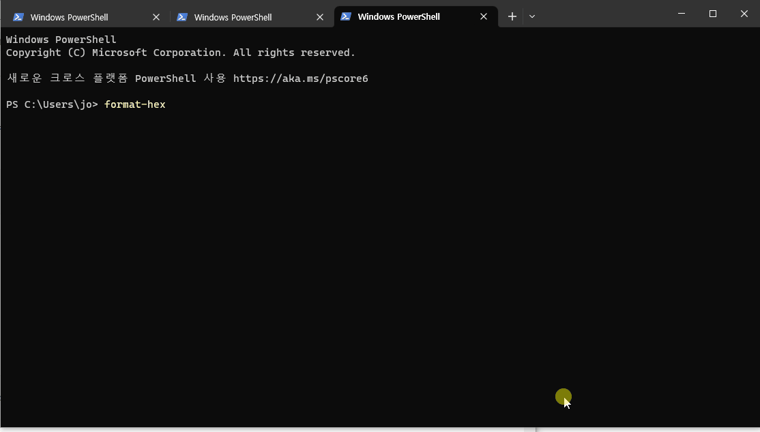Viewport: 760px width, 432px height.
Task: Click the Korean text 새로운 크로스 플랫폼
Action: 68,78
